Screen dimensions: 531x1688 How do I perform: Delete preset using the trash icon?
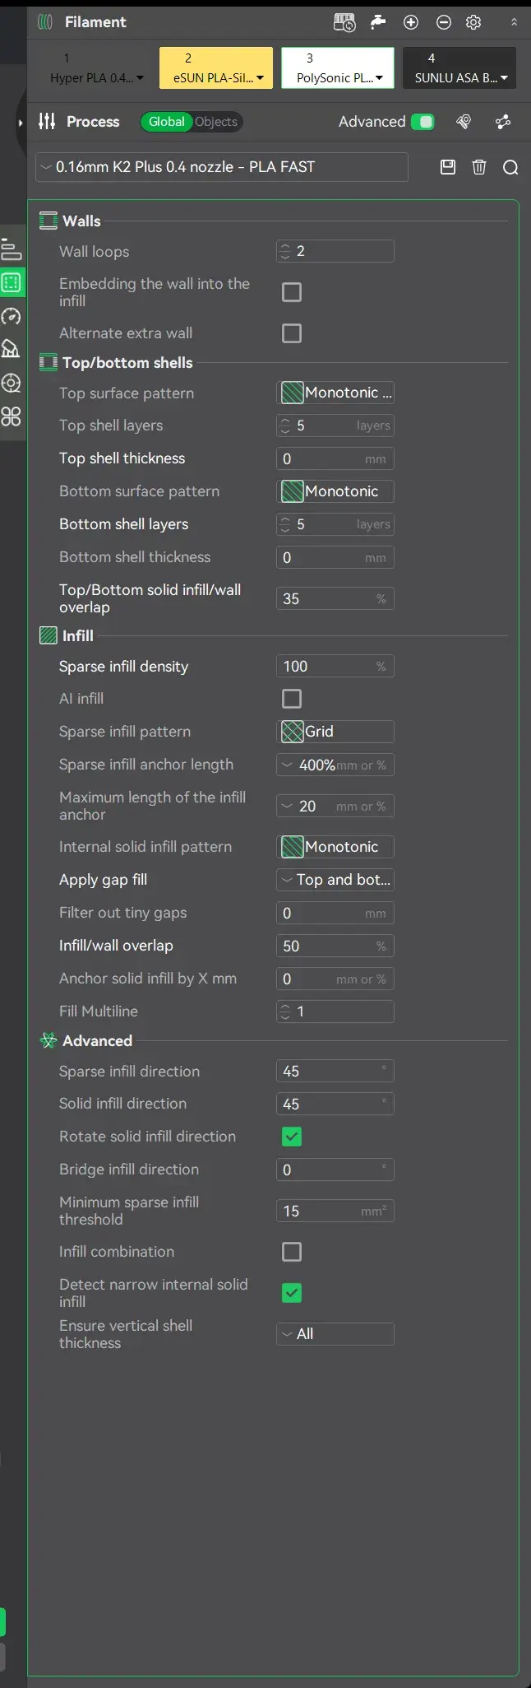click(479, 167)
